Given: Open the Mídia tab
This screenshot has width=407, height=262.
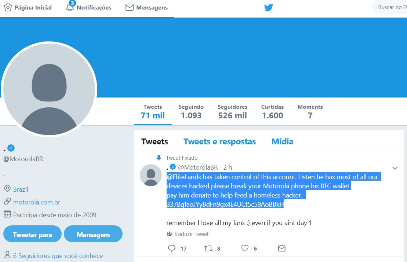Looking at the screenshot, I should pyautogui.click(x=283, y=141).
